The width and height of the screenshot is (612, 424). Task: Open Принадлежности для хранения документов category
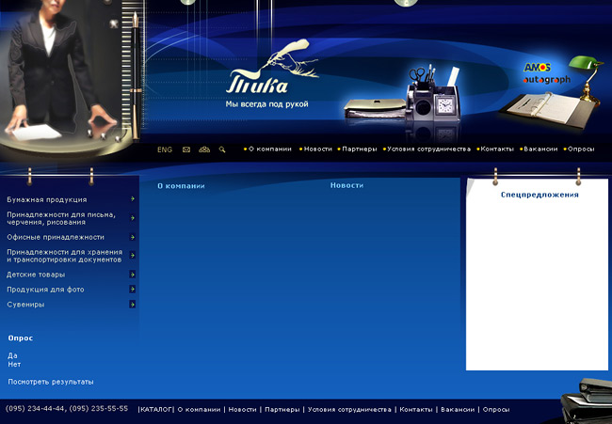pyautogui.click(x=64, y=256)
